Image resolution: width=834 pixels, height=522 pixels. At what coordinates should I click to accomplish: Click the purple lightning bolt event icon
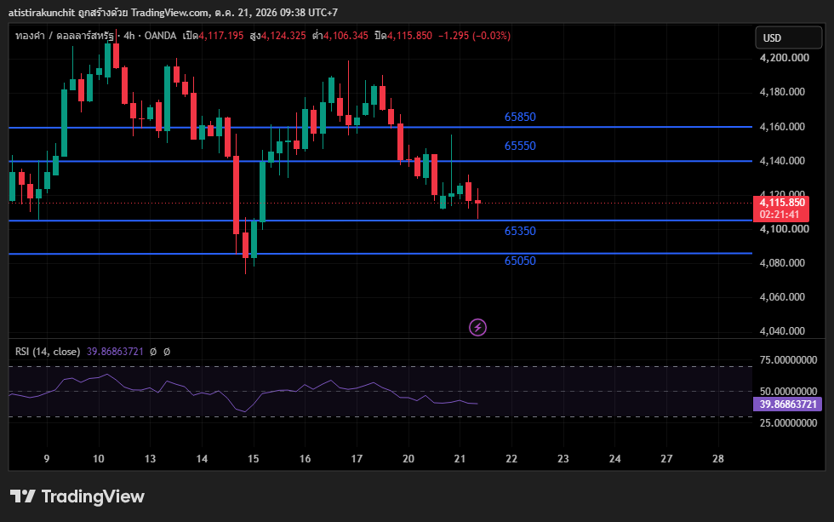(x=477, y=327)
